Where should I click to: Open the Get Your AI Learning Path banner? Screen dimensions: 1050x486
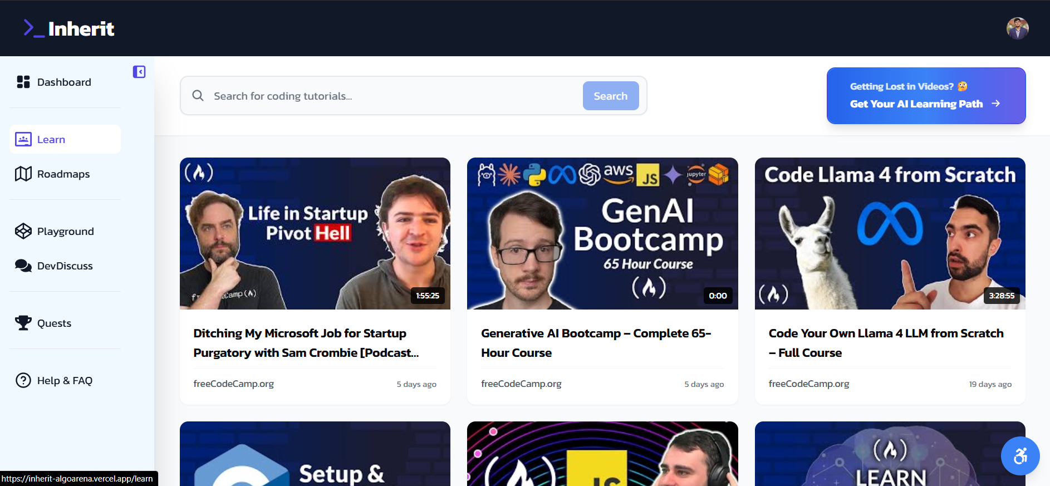point(926,96)
